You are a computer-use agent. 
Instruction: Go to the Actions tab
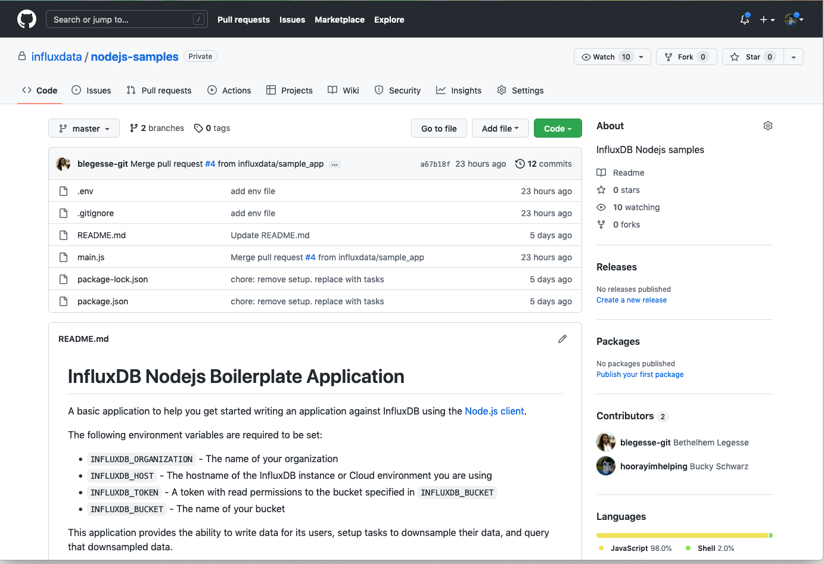(x=229, y=91)
